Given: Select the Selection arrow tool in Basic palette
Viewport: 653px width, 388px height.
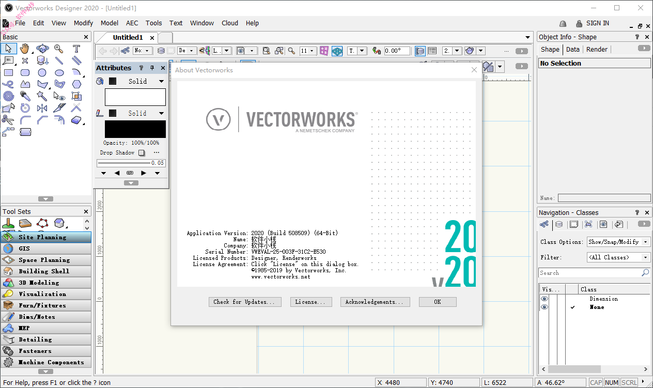Looking at the screenshot, I should point(8,49).
